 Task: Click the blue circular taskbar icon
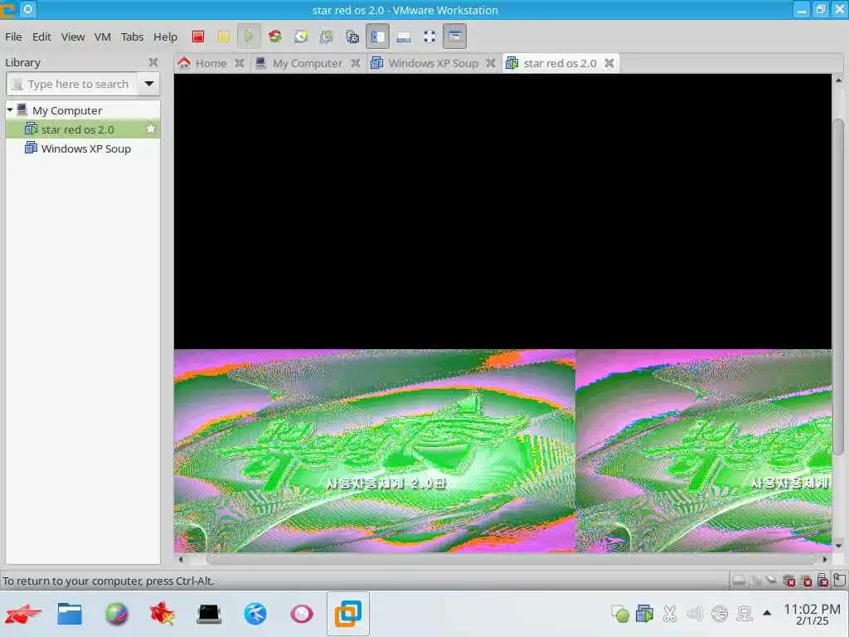pyautogui.click(x=255, y=615)
